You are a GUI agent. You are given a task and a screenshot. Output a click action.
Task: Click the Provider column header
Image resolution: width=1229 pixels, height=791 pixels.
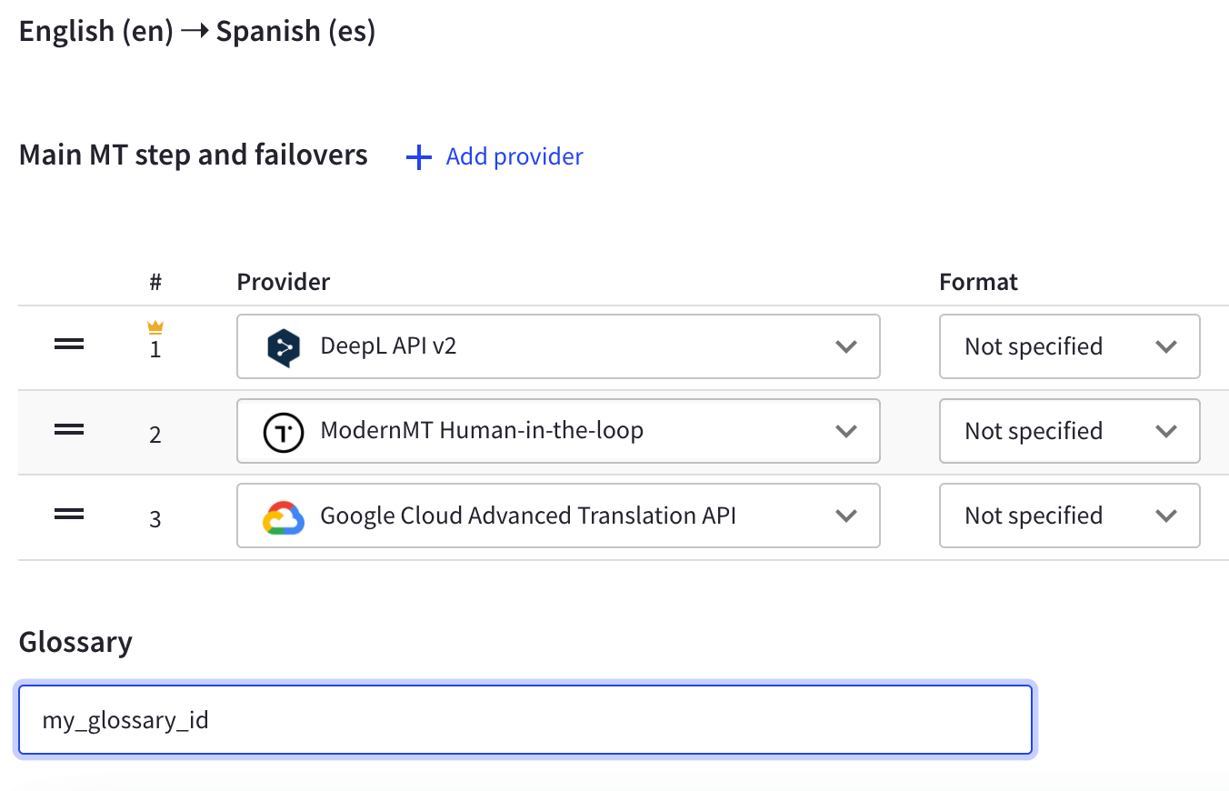click(284, 282)
